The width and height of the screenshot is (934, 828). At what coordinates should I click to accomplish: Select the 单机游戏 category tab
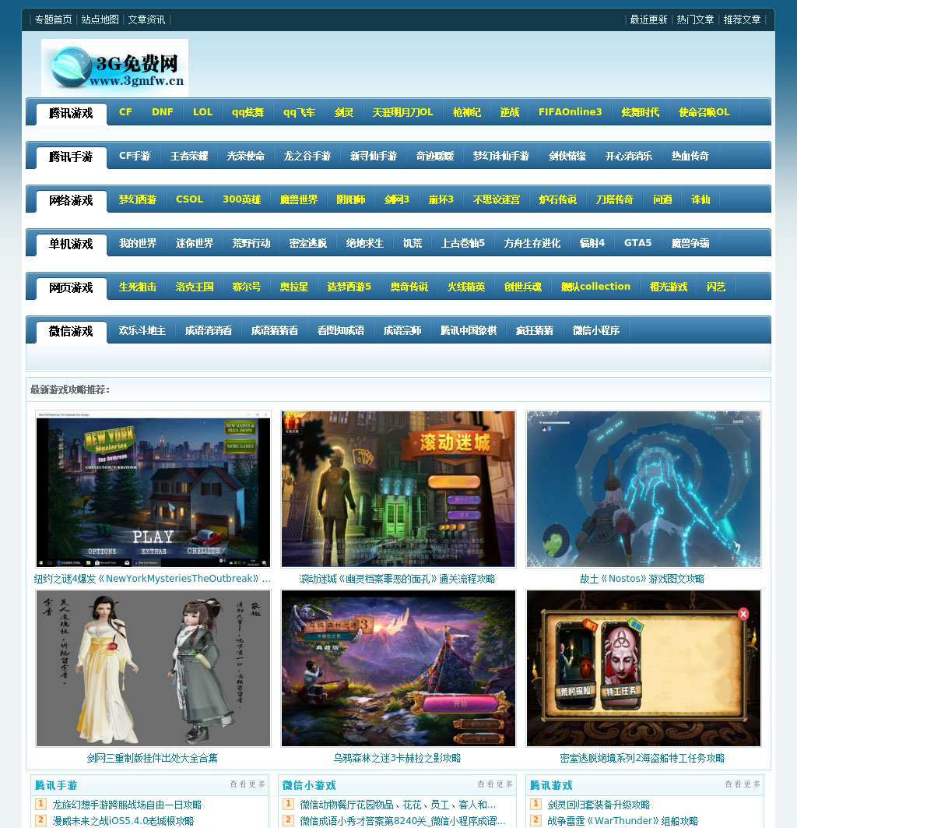click(x=71, y=245)
